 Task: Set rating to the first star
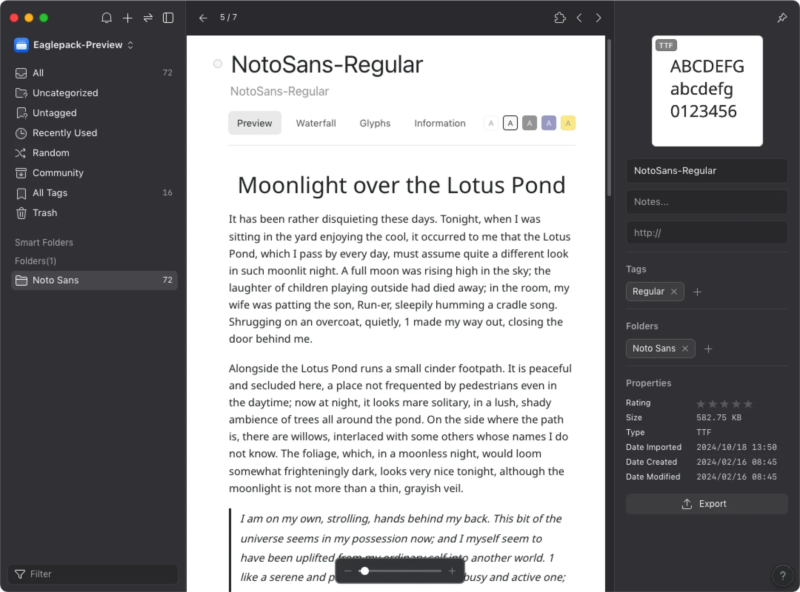pos(701,404)
